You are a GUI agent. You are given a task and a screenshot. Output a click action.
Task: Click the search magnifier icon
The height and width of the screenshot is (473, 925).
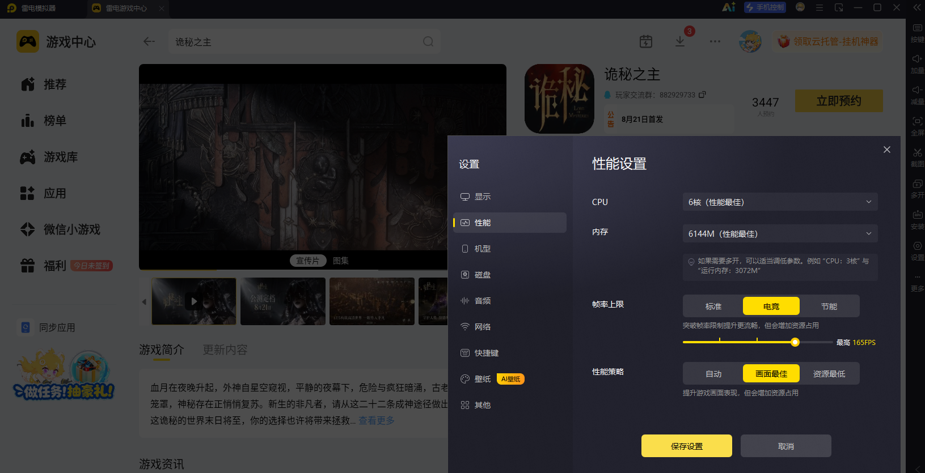428,41
